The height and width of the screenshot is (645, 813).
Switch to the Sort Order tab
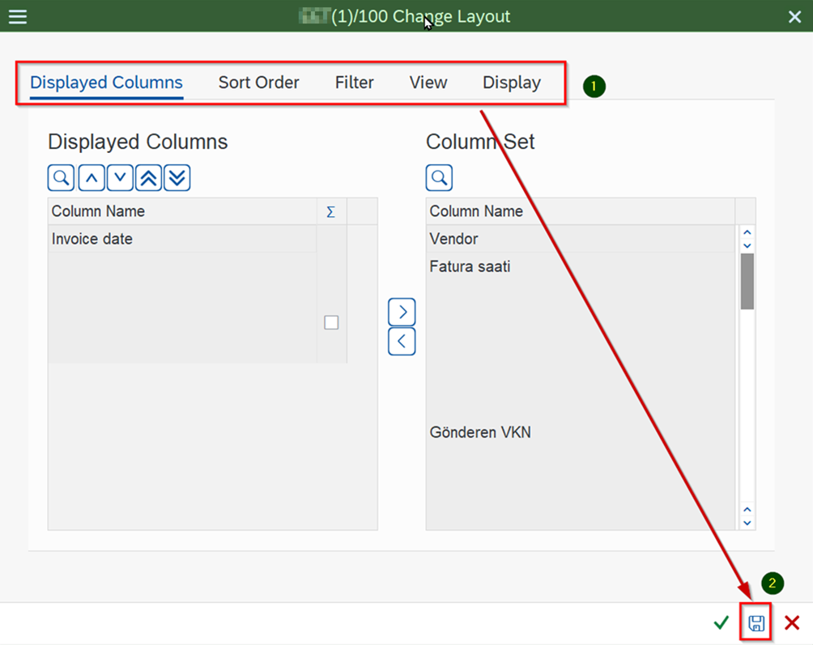coord(258,83)
